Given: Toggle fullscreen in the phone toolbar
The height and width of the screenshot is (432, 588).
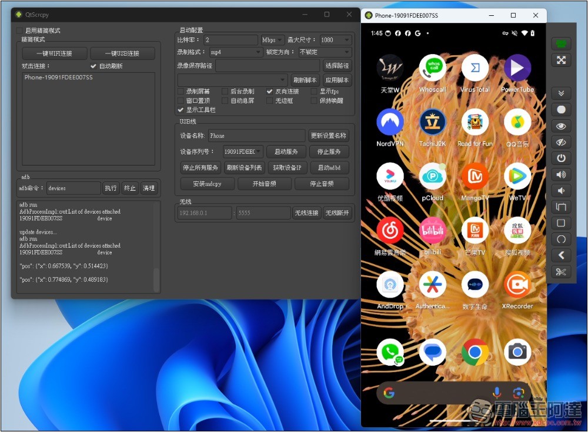Looking at the screenshot, I should click(x=561, y=60).
